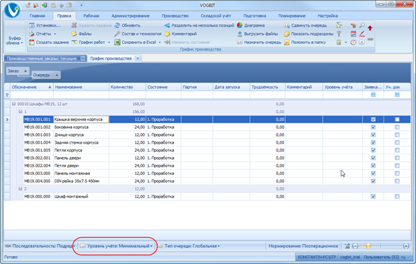This screenshot has width=416, height=264.
Task: Toggle Уч. док checkbox for MB19.004.000 row
Action: [x=397, y=181]
